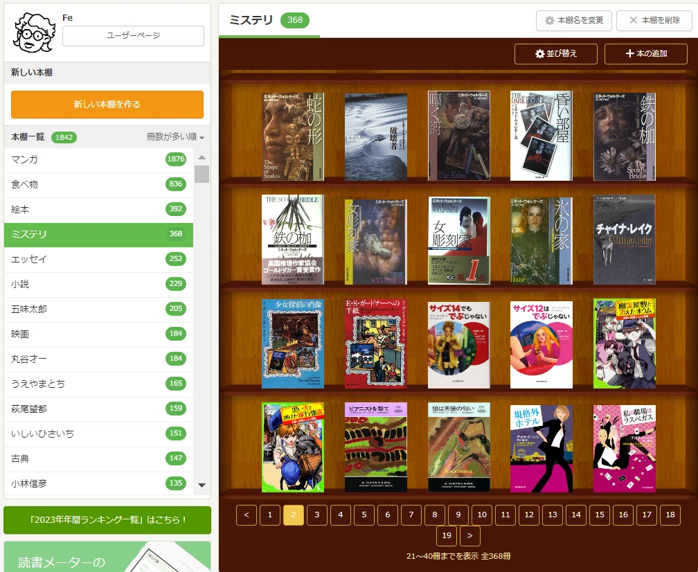Select the 萩尾望都 bookshelf
The width and height of the screenshot is (698, 572).
click(99, 409)
